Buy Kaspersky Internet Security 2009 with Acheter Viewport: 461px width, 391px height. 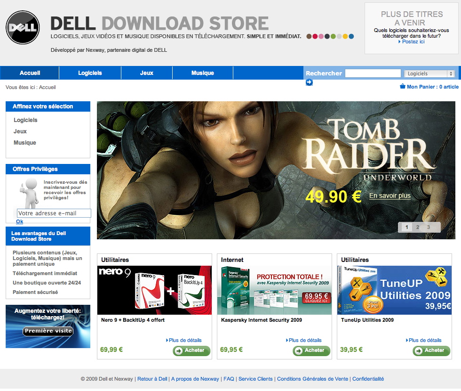coord(311,350)
